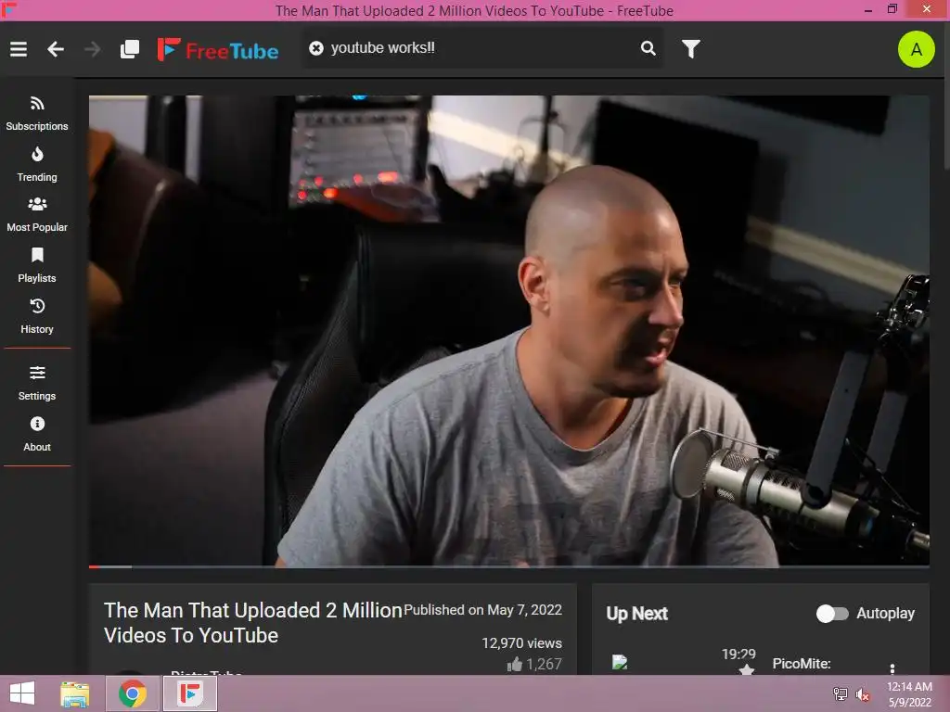Open the Windows Start button
Viewport: 950px width, 712px height.
click(x=22, y=693)
